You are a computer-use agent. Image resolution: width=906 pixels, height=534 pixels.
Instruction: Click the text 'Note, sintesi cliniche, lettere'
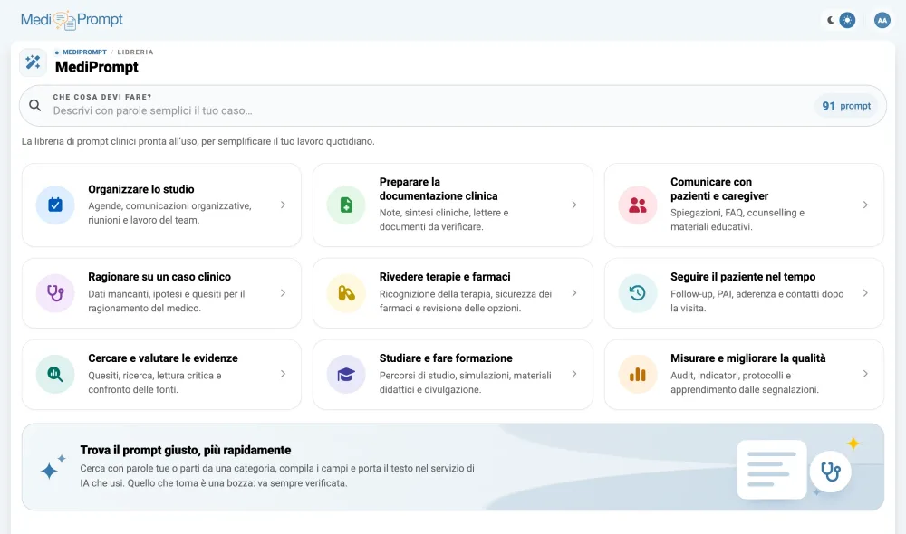pyautogui.click(x=444, y=219)
